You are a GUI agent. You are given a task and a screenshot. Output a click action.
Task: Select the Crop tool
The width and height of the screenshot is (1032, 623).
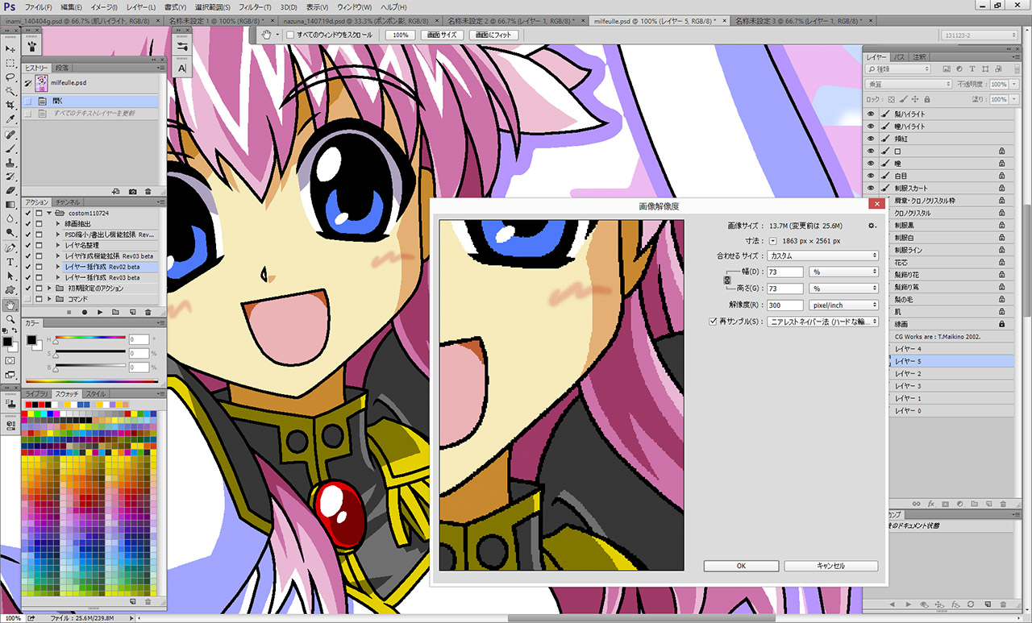pyautogui.click(x=10, y=106)
